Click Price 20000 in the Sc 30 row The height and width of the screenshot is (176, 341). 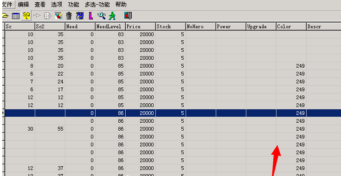pyautogui.click(x=141, y=129)
